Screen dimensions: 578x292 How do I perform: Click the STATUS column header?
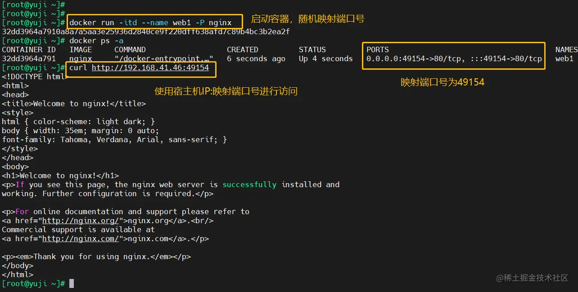[312, 49]
